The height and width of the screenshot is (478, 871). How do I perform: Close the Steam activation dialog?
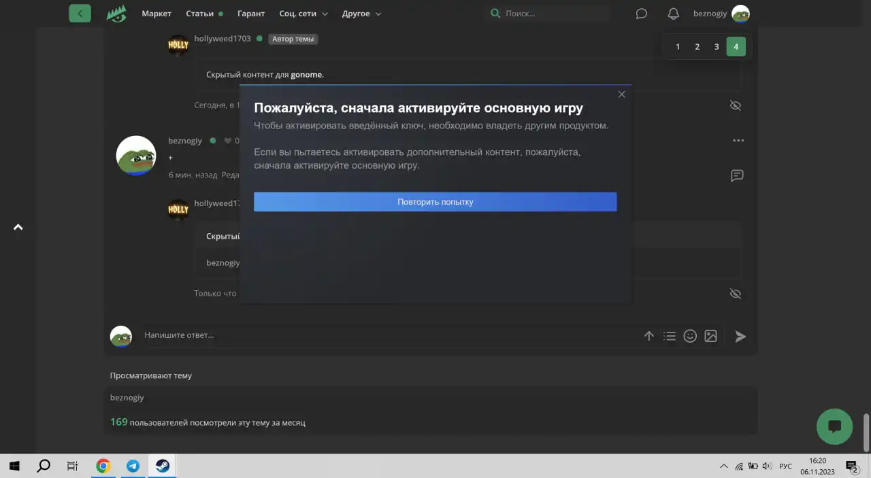(621, 95)
